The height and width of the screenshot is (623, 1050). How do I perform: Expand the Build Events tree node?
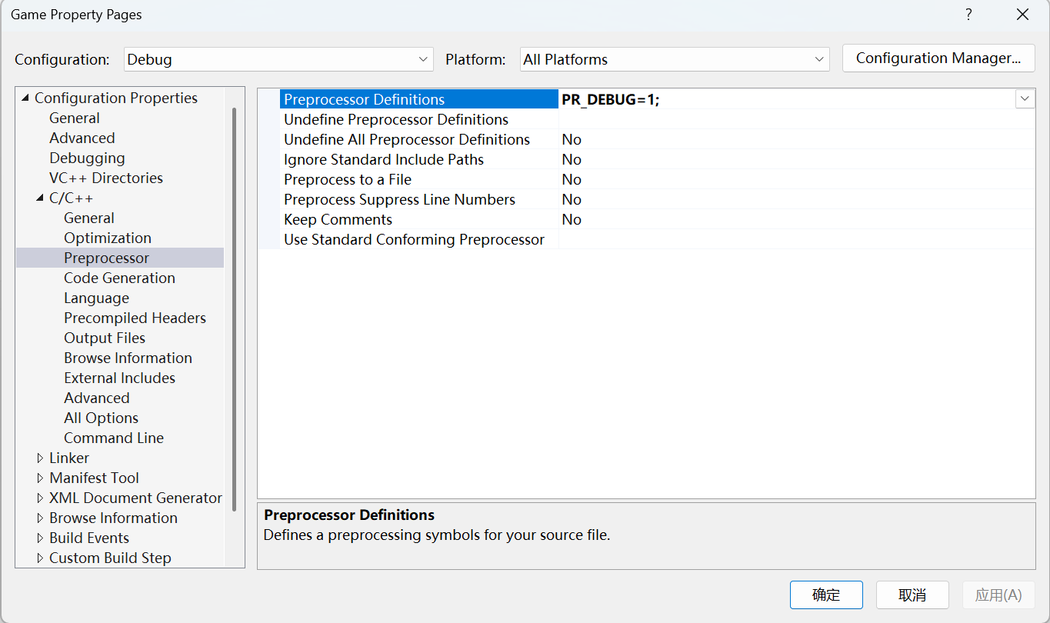click(x=41, y=537)
